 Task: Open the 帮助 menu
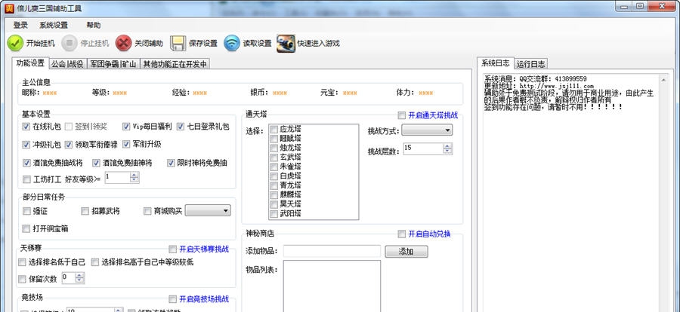[93, 25]
